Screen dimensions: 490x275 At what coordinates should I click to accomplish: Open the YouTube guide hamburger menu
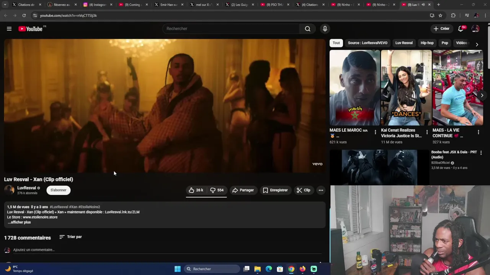[x=9, y=29]
